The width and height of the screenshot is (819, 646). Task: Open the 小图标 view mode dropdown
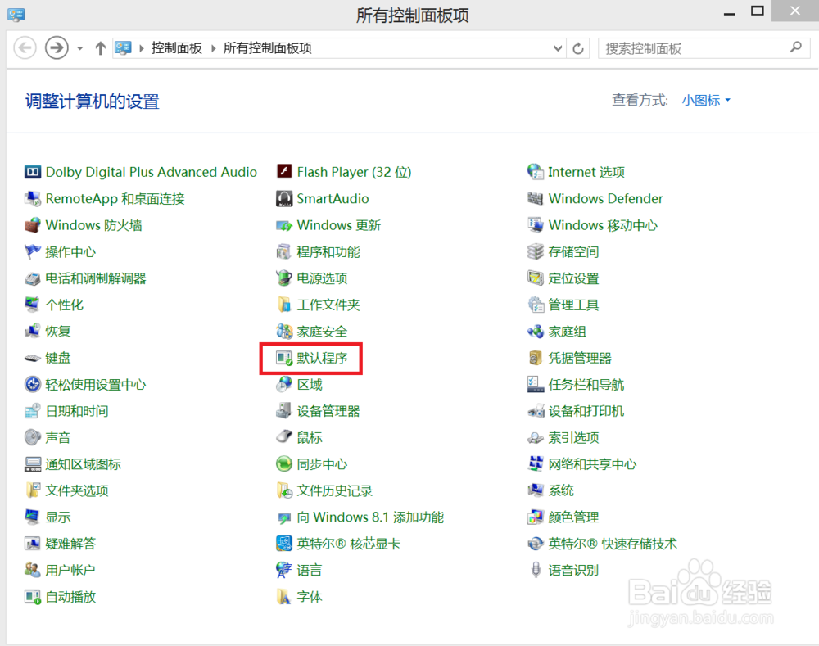click(x=706, y=100)
